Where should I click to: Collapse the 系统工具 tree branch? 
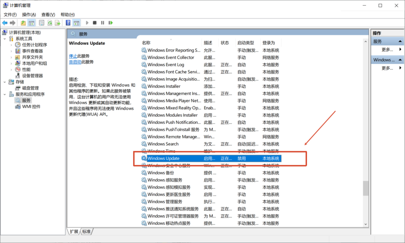tap(5, 39)
